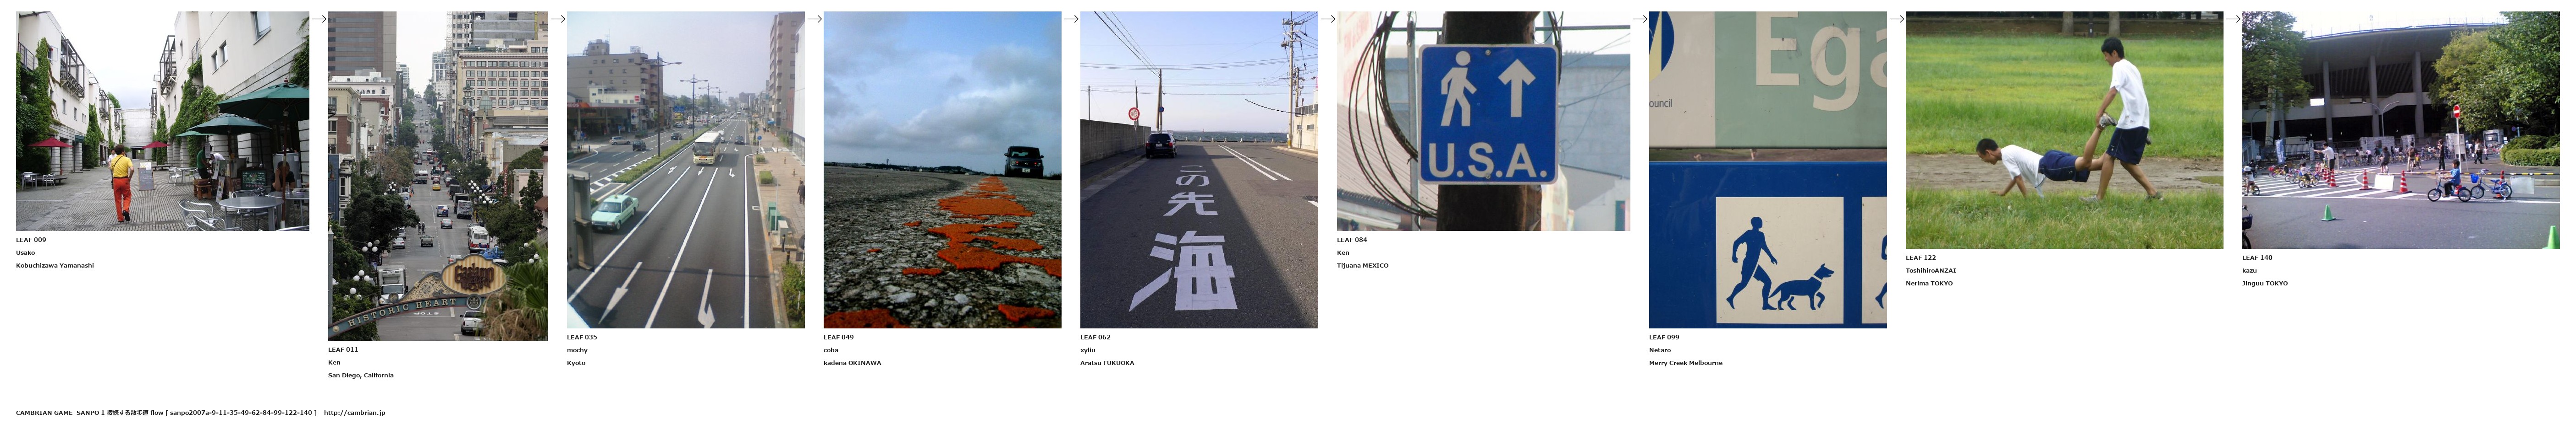Open the Merry Creek dog walking sign photo
The image size is (2576, 424).
point(1767,170)
